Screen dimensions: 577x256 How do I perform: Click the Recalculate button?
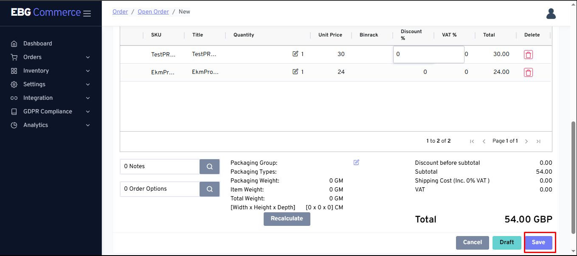tap(287, 219)
